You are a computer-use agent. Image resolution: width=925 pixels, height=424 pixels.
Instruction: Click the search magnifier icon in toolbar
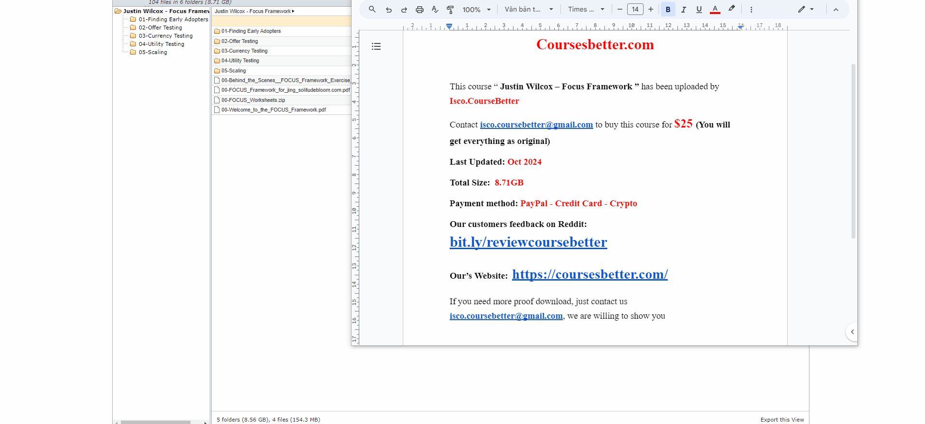click(x=372, y=9)
